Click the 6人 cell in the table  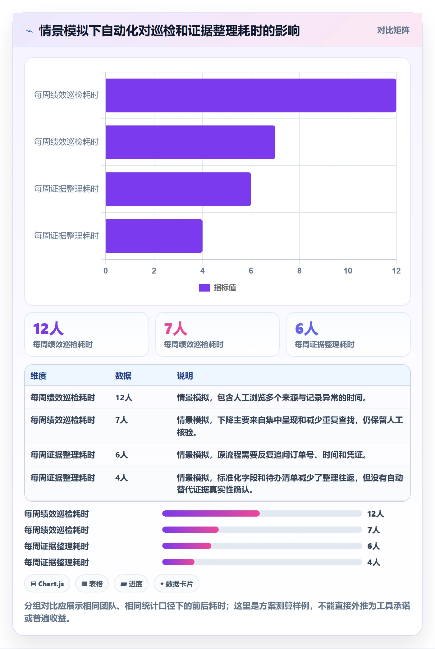coord(121,455)
